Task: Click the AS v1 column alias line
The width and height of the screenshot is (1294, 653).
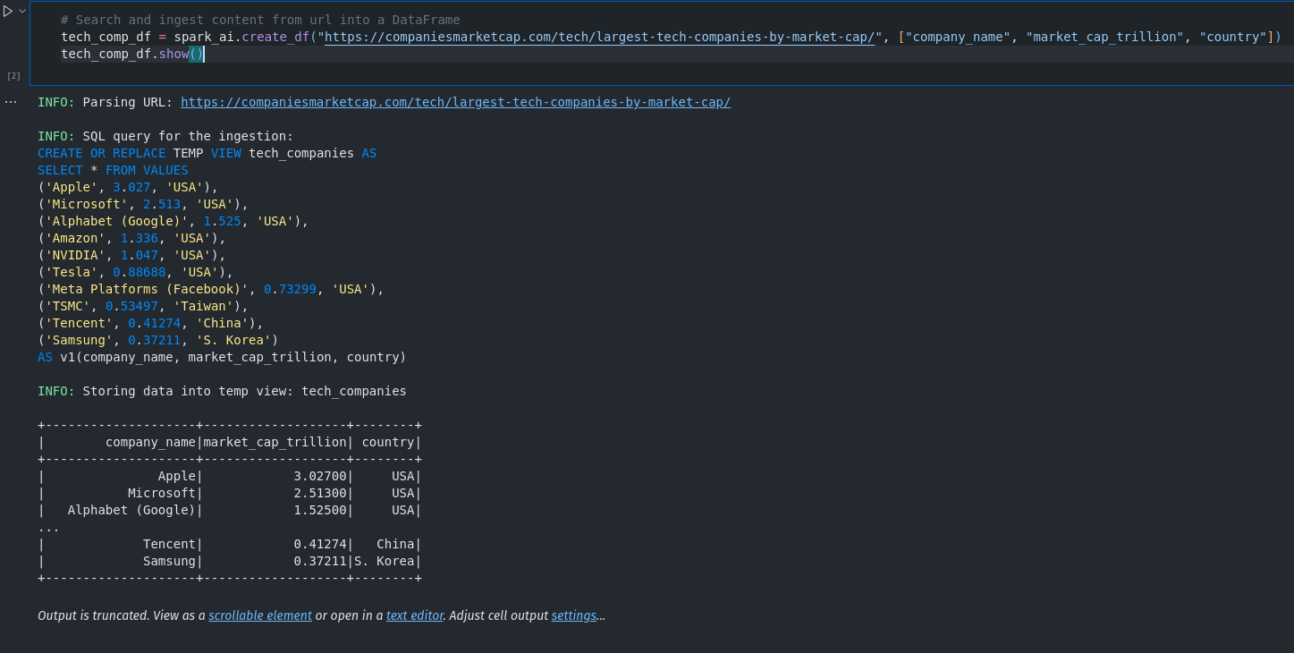Action: [x=222, y=357]
